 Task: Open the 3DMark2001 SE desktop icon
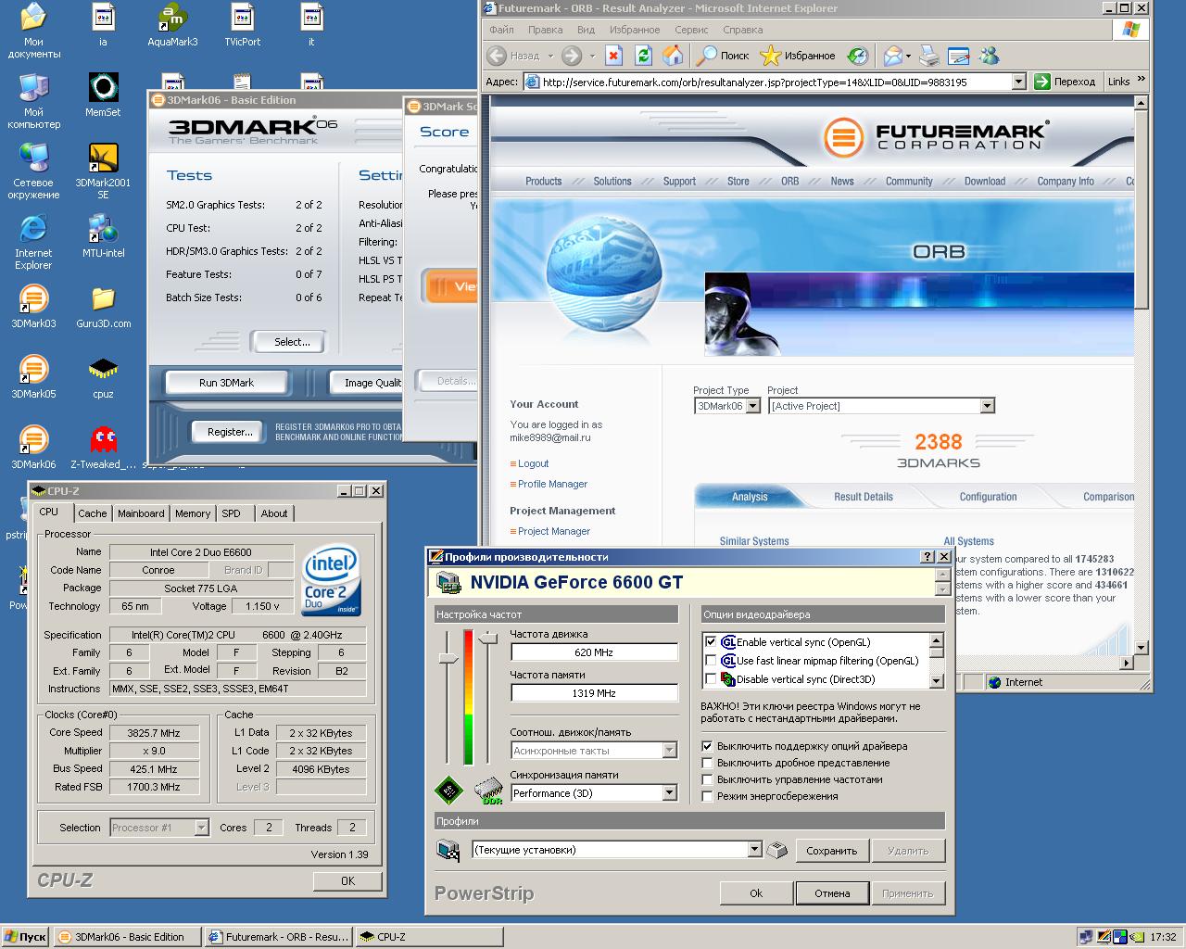coord(103,171)
